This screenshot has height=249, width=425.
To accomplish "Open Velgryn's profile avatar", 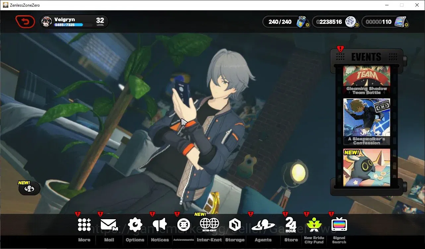I will 46,22.
